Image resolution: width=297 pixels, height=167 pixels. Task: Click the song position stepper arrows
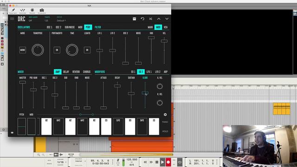click(113, 162)
